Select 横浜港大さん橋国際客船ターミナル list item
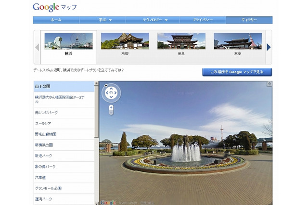Viewport: 308px width, 205px height. coord(64,100)
